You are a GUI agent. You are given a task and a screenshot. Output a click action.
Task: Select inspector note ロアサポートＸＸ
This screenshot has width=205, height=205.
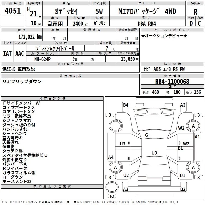pyautogui.click(x=18, y=112)
